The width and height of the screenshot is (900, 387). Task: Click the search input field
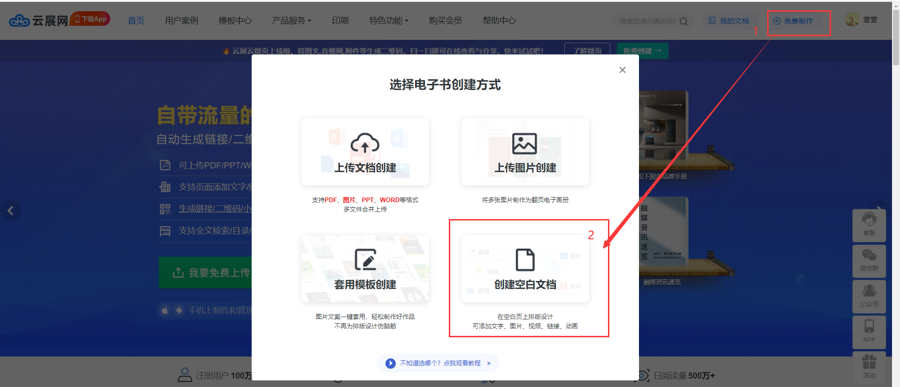point(646,21)
